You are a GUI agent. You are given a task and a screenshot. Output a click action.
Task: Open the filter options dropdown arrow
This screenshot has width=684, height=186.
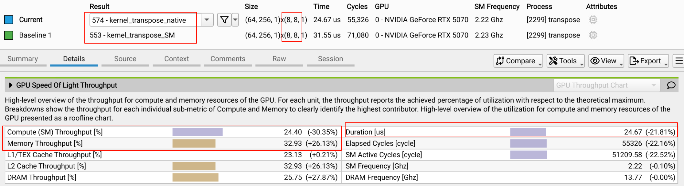pos(235,20)
